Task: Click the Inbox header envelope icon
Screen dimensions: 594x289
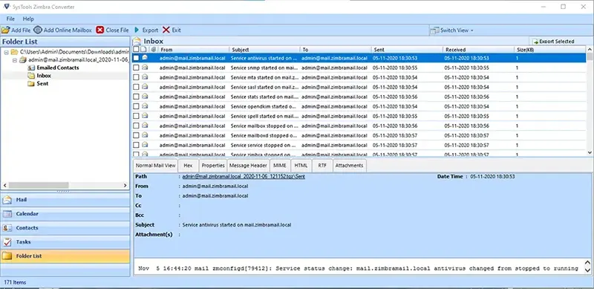Action: click(x=137, y=41)
